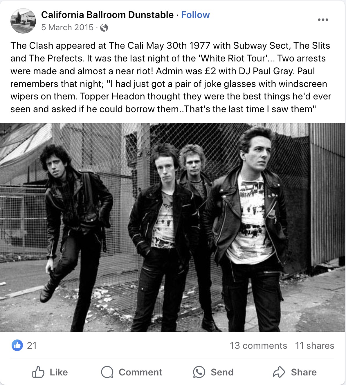Open the 5 March 2015 post timestamp

pos(67,27)
